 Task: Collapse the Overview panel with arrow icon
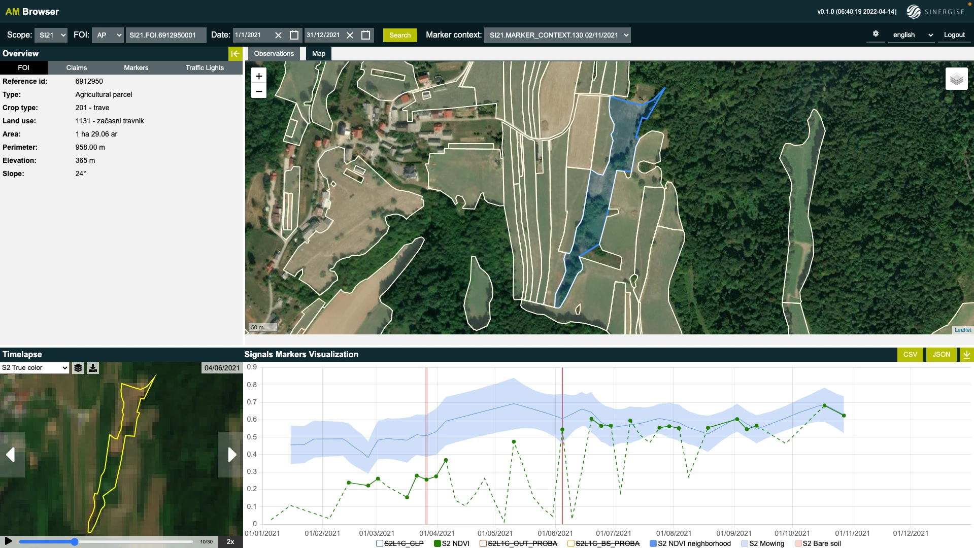(235, 54)
